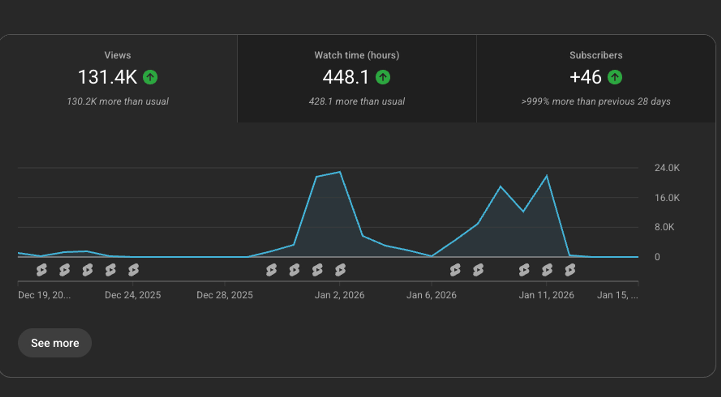
Task: Click the Jan 6, 2026 axis label
Action: (x=431, y=295)
